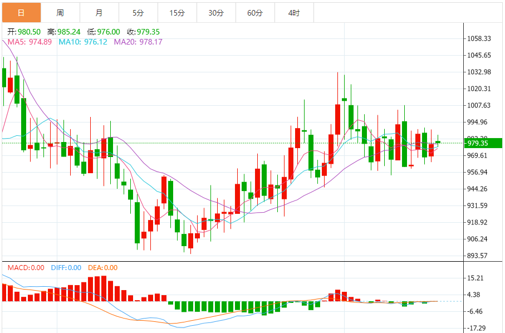Click the high price 985.24 value

coord(69,32)
